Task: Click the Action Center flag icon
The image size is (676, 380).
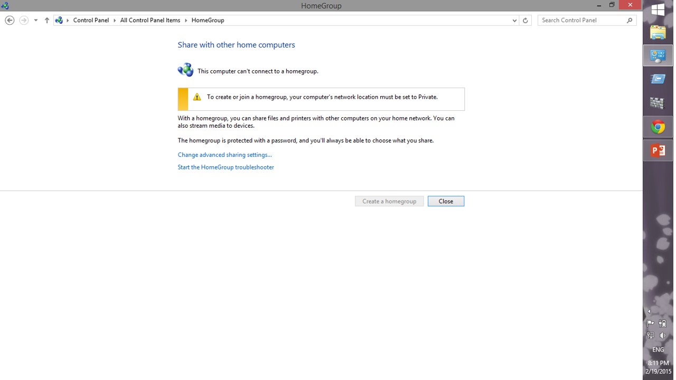Action: (x=651, y=324)
